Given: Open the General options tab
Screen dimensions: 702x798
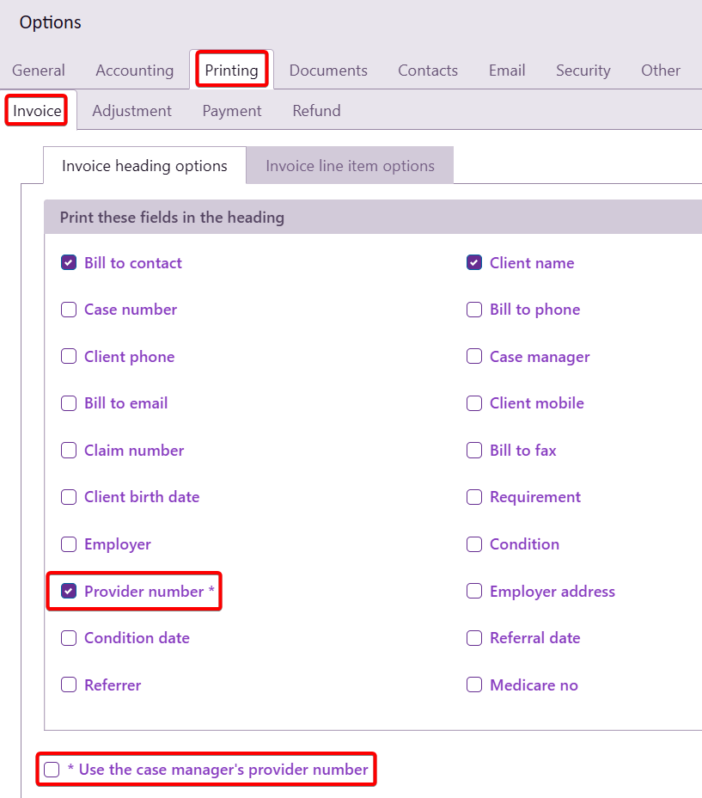Looking at the screenshot, I should point(39,71).
